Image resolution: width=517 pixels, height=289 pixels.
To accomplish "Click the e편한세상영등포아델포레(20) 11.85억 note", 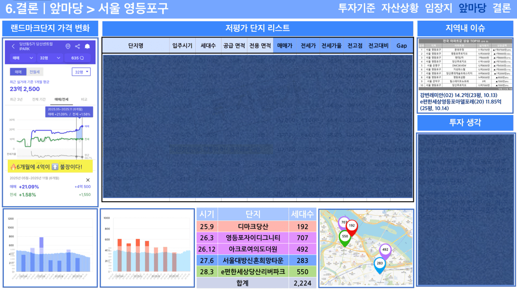I will coord(462,105).
